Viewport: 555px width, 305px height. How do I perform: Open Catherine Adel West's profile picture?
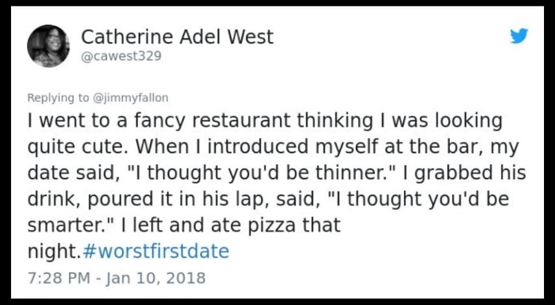[x=49, y=46]
